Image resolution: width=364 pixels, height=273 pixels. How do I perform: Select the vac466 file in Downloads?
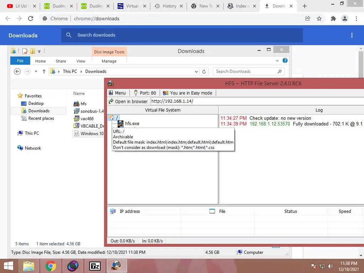point(84,119)
